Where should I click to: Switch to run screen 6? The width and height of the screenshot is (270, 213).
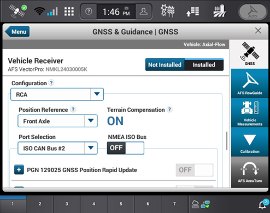[x=148, y=204]
